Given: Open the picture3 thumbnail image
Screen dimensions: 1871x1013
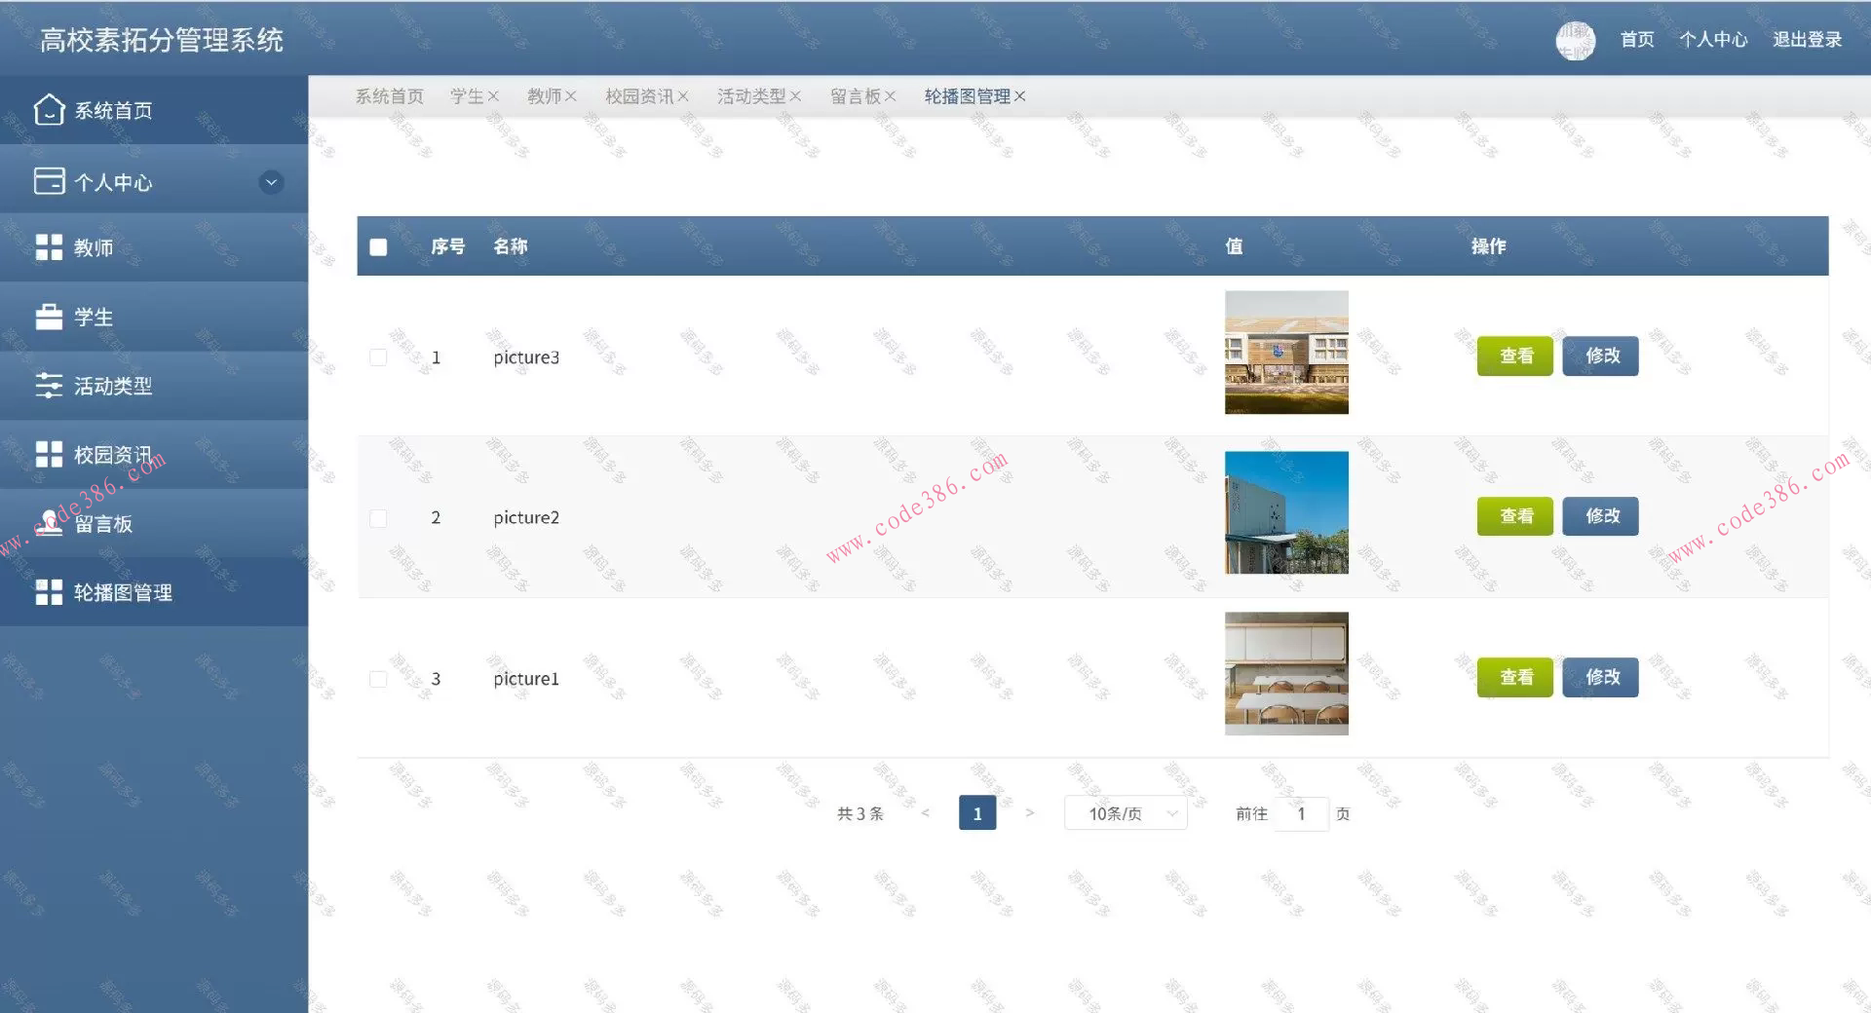Looking at the screenshot, I should [1286, 353].
